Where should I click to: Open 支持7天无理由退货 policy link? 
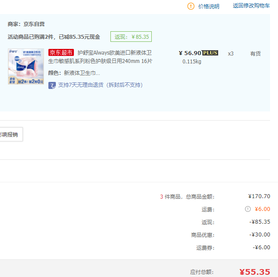pyautogui.click(x=100, y=85)
